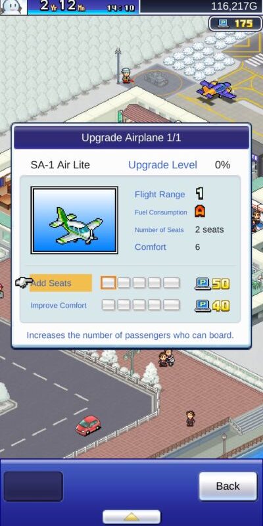The height and width of the screenshot is (526, 263).
Task: Click the SA-1 Air Lite airplane thumbnail
Action: 74,220
